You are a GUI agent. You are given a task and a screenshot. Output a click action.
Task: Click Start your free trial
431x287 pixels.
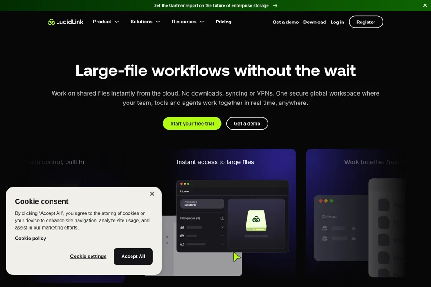coord(192,124)
